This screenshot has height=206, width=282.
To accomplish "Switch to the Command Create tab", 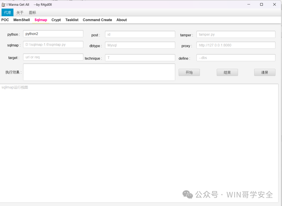I will coord(97,20).
